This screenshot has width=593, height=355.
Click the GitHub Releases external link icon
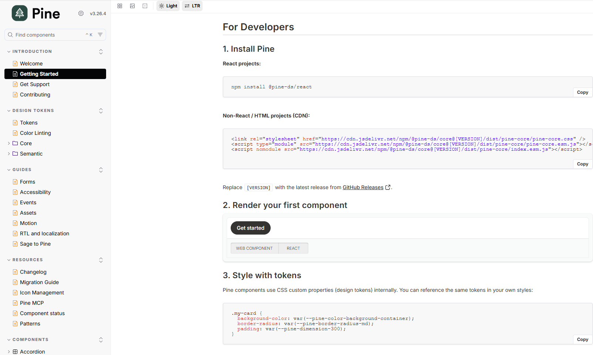[388, 187]
